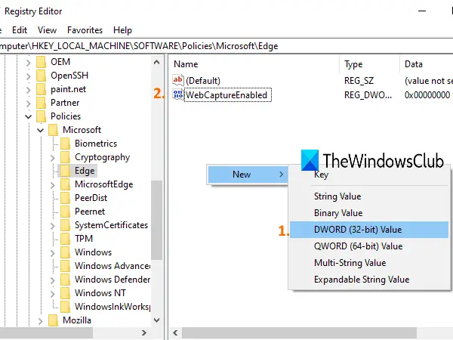The image size is (453, 340).
Task: Expand the Windows Defender key
Action: point(53,280)
